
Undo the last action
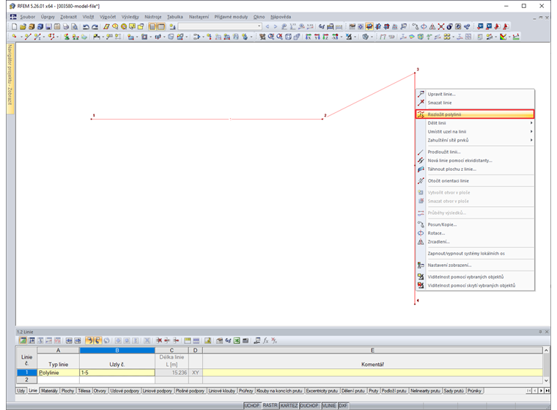[x=86, y=26]
